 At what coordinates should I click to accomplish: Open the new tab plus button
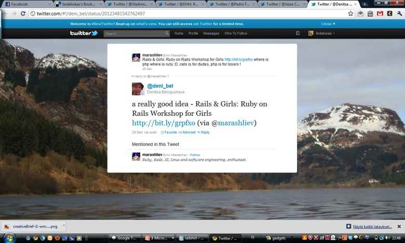click(x=365, y=4)
